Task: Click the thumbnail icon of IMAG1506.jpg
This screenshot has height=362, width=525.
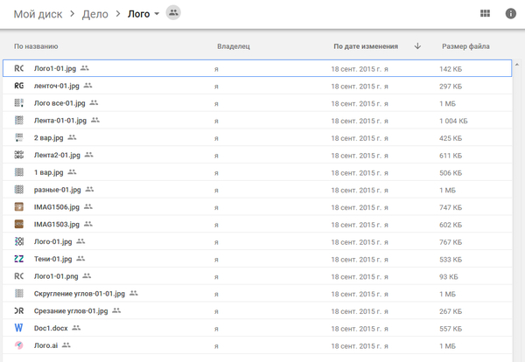Action: tap(19, 206)
